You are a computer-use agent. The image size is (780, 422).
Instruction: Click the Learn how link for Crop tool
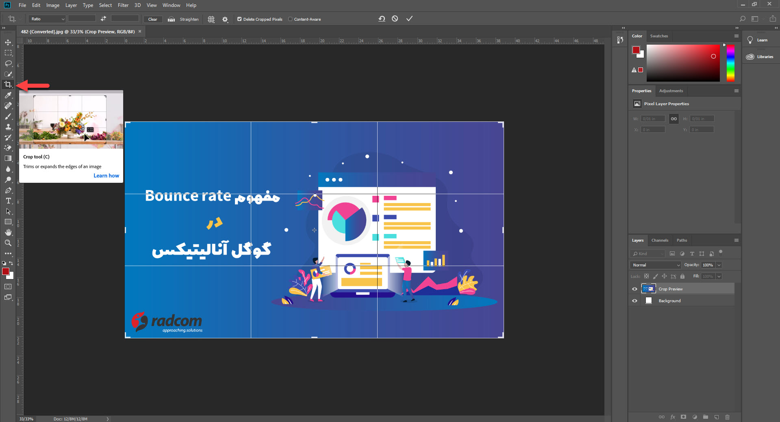106,175
